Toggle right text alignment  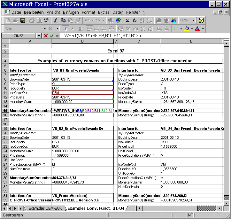tap(104, 29)
